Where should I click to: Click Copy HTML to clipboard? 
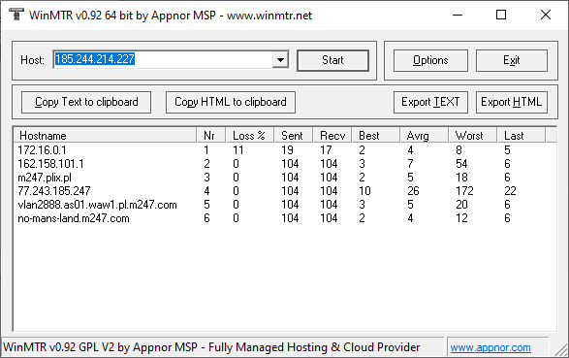click(x=231, y=102)
